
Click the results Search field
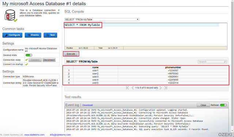tap(212, 62)
